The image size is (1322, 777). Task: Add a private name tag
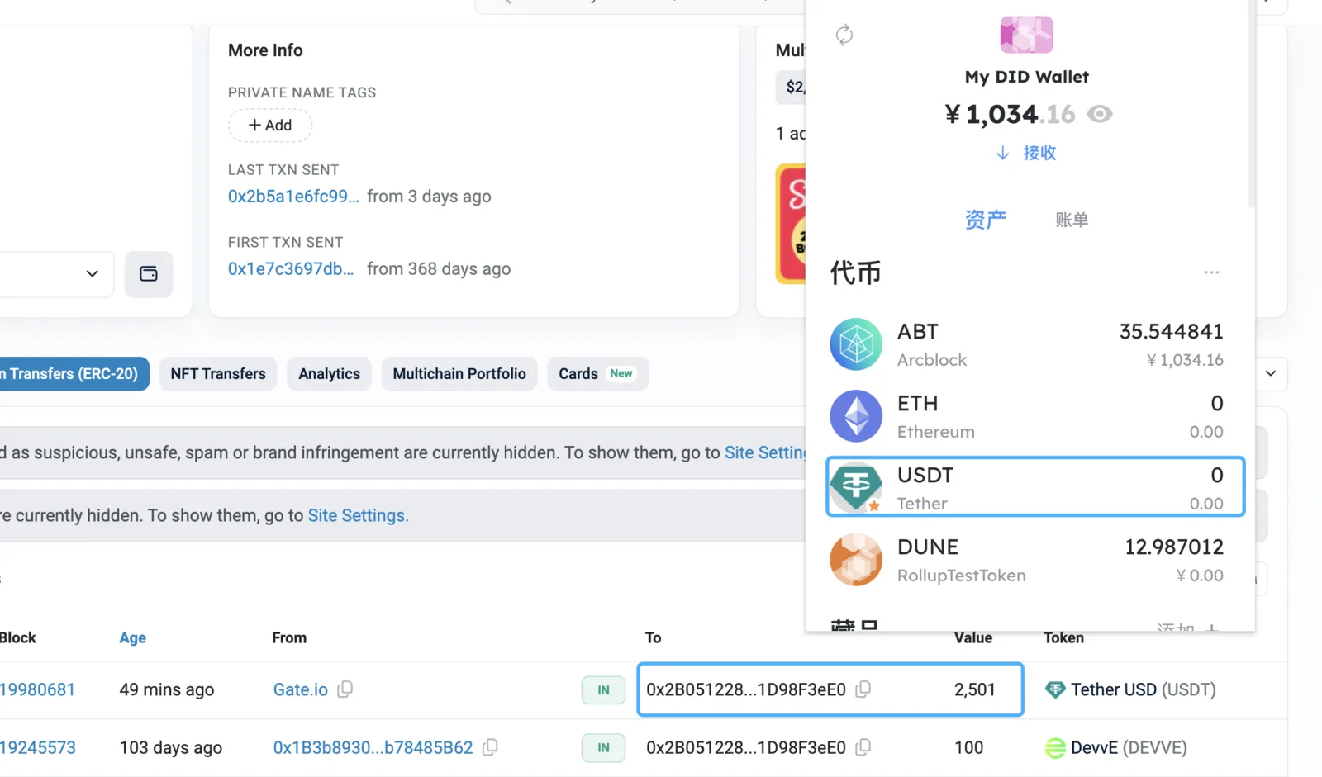270,126
